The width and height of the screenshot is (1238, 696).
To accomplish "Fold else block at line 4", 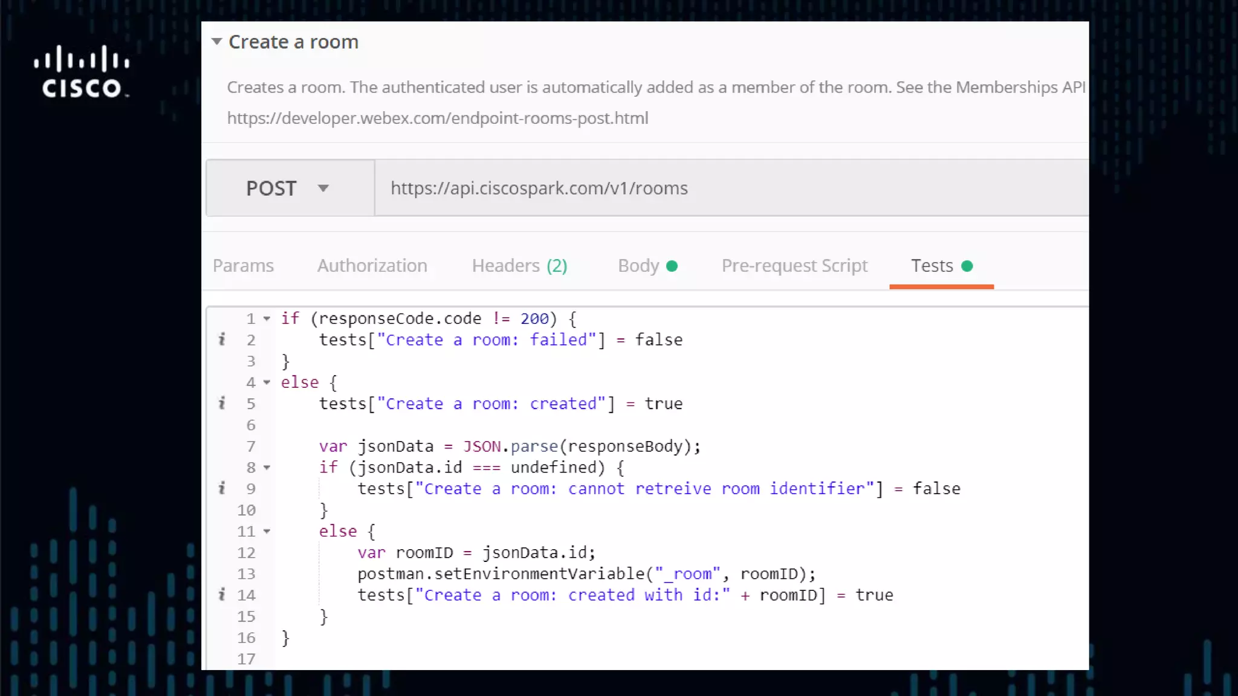I will [267, 382].
